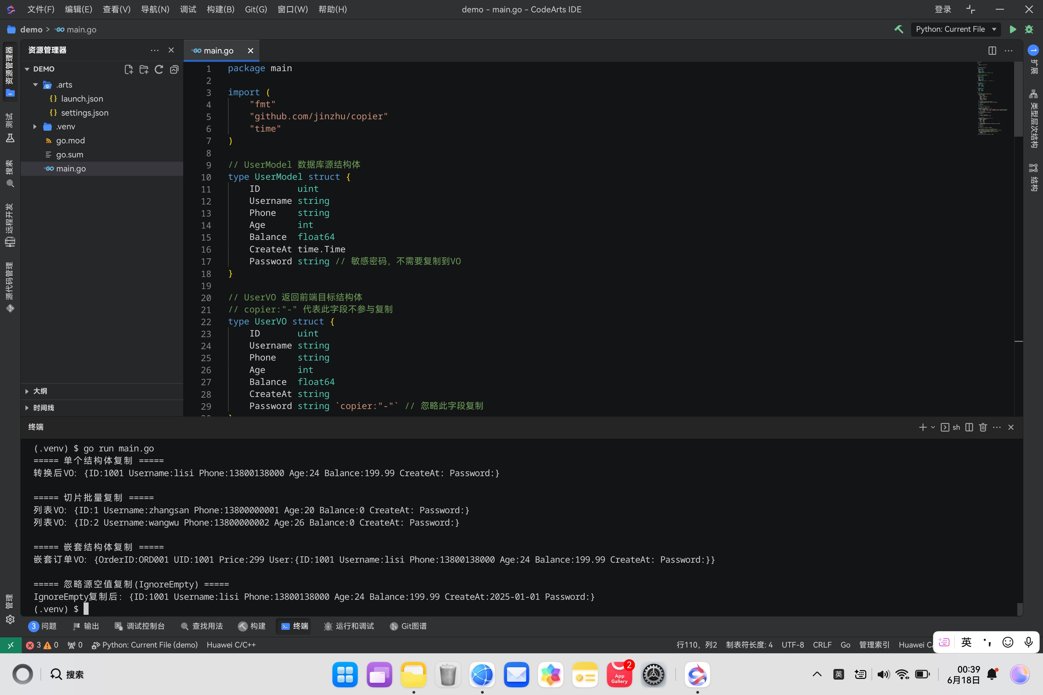This screenshot has width=1043, height=695.
Task: Open App Gallery from the dock
Action: 619,675
